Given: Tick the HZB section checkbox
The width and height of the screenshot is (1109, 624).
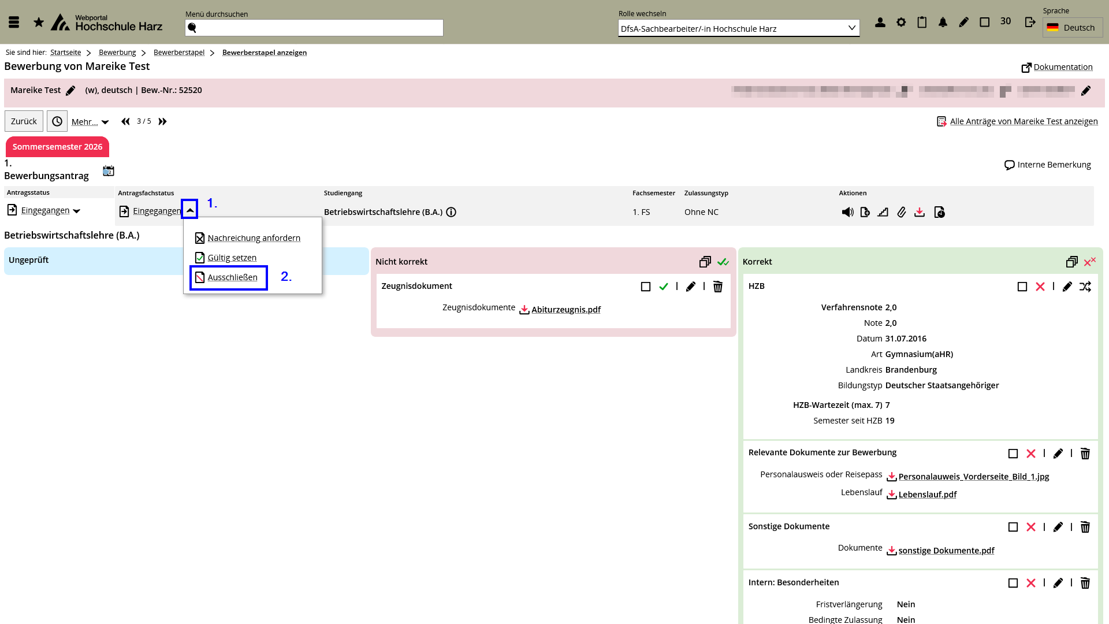Looking at the screenshot, I should pos(1022,287).
